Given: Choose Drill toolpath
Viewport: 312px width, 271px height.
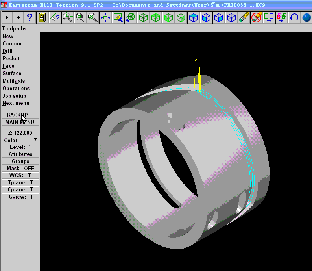Looking at the screenshot, I should tap(7, 51).
